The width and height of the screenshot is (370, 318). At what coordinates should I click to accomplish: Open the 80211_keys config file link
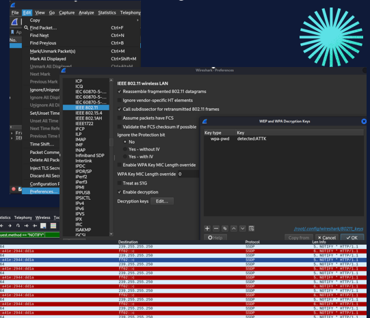pyautogui.click(x=328, y=229)
